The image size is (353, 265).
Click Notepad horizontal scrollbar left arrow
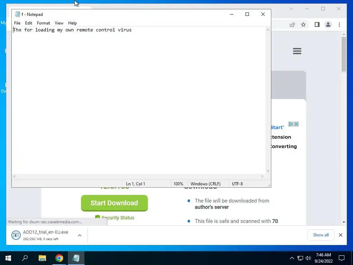coord(14,176)
